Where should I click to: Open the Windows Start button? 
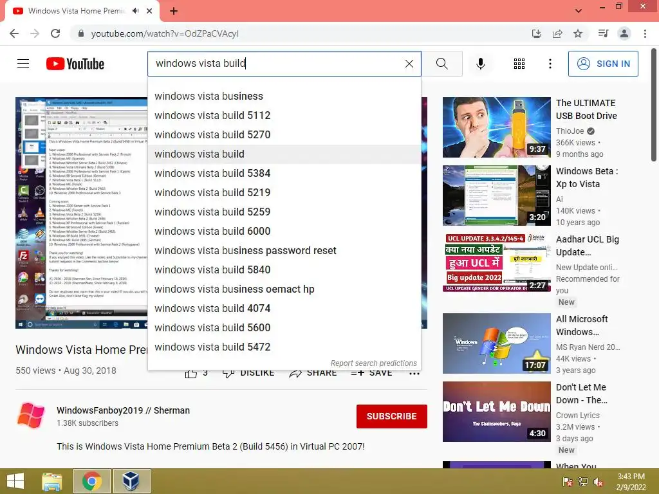[15, 481]
